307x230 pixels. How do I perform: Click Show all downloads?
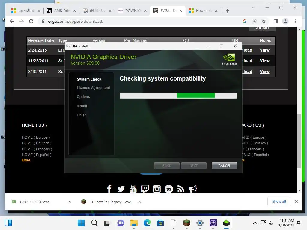[x=279, y=202]
